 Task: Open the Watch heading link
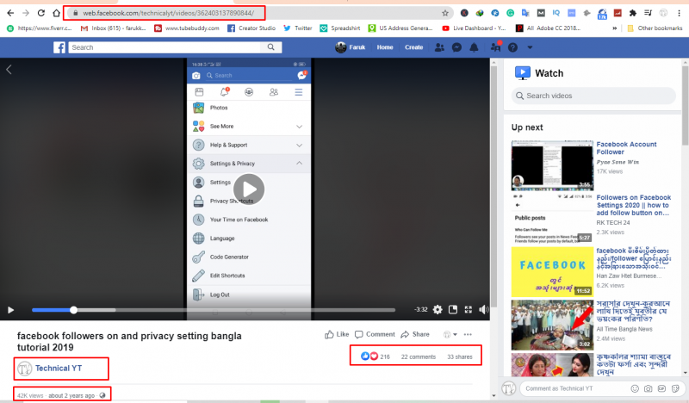(549, 73)
